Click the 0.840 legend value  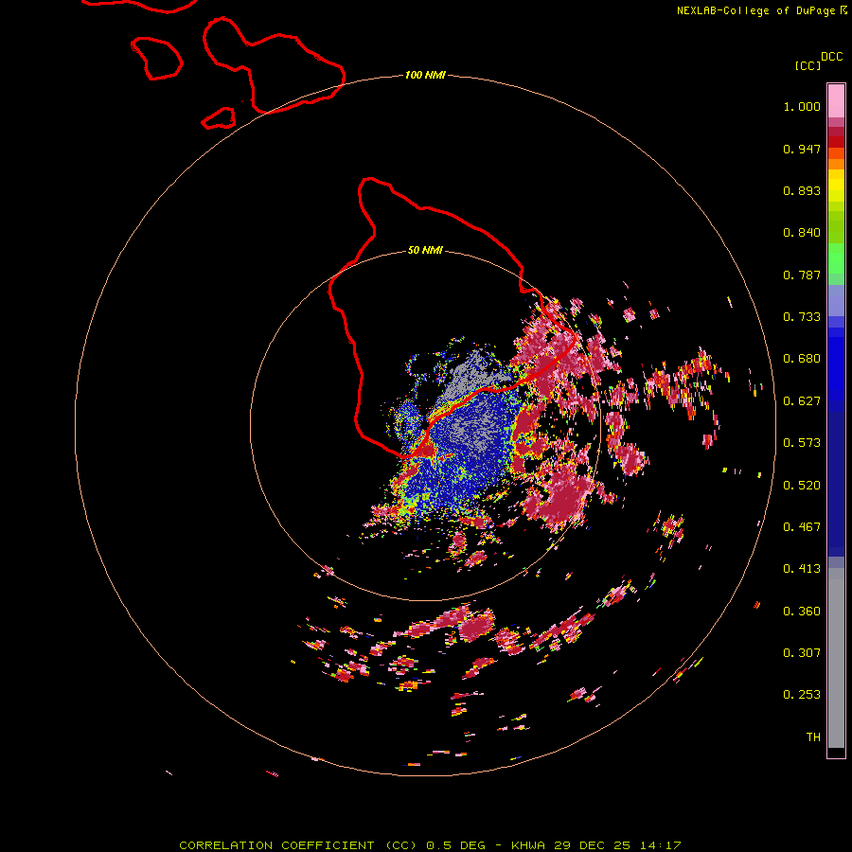[x=802, y=233]
